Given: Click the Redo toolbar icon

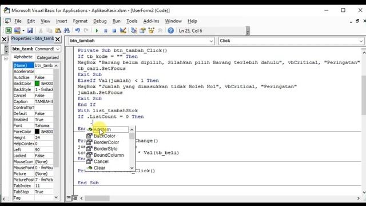Looking at the screenshot, I should click(x=86, y=30).
